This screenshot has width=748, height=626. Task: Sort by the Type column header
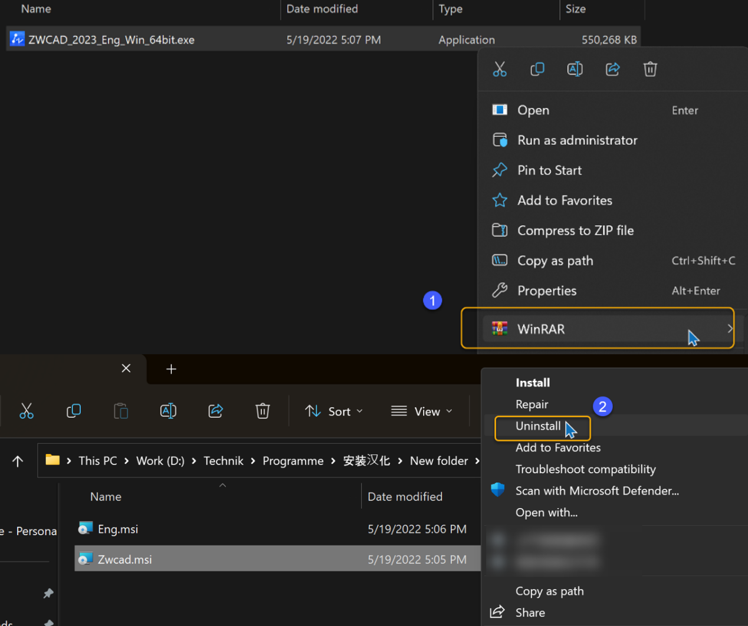[x=451, y=9]
